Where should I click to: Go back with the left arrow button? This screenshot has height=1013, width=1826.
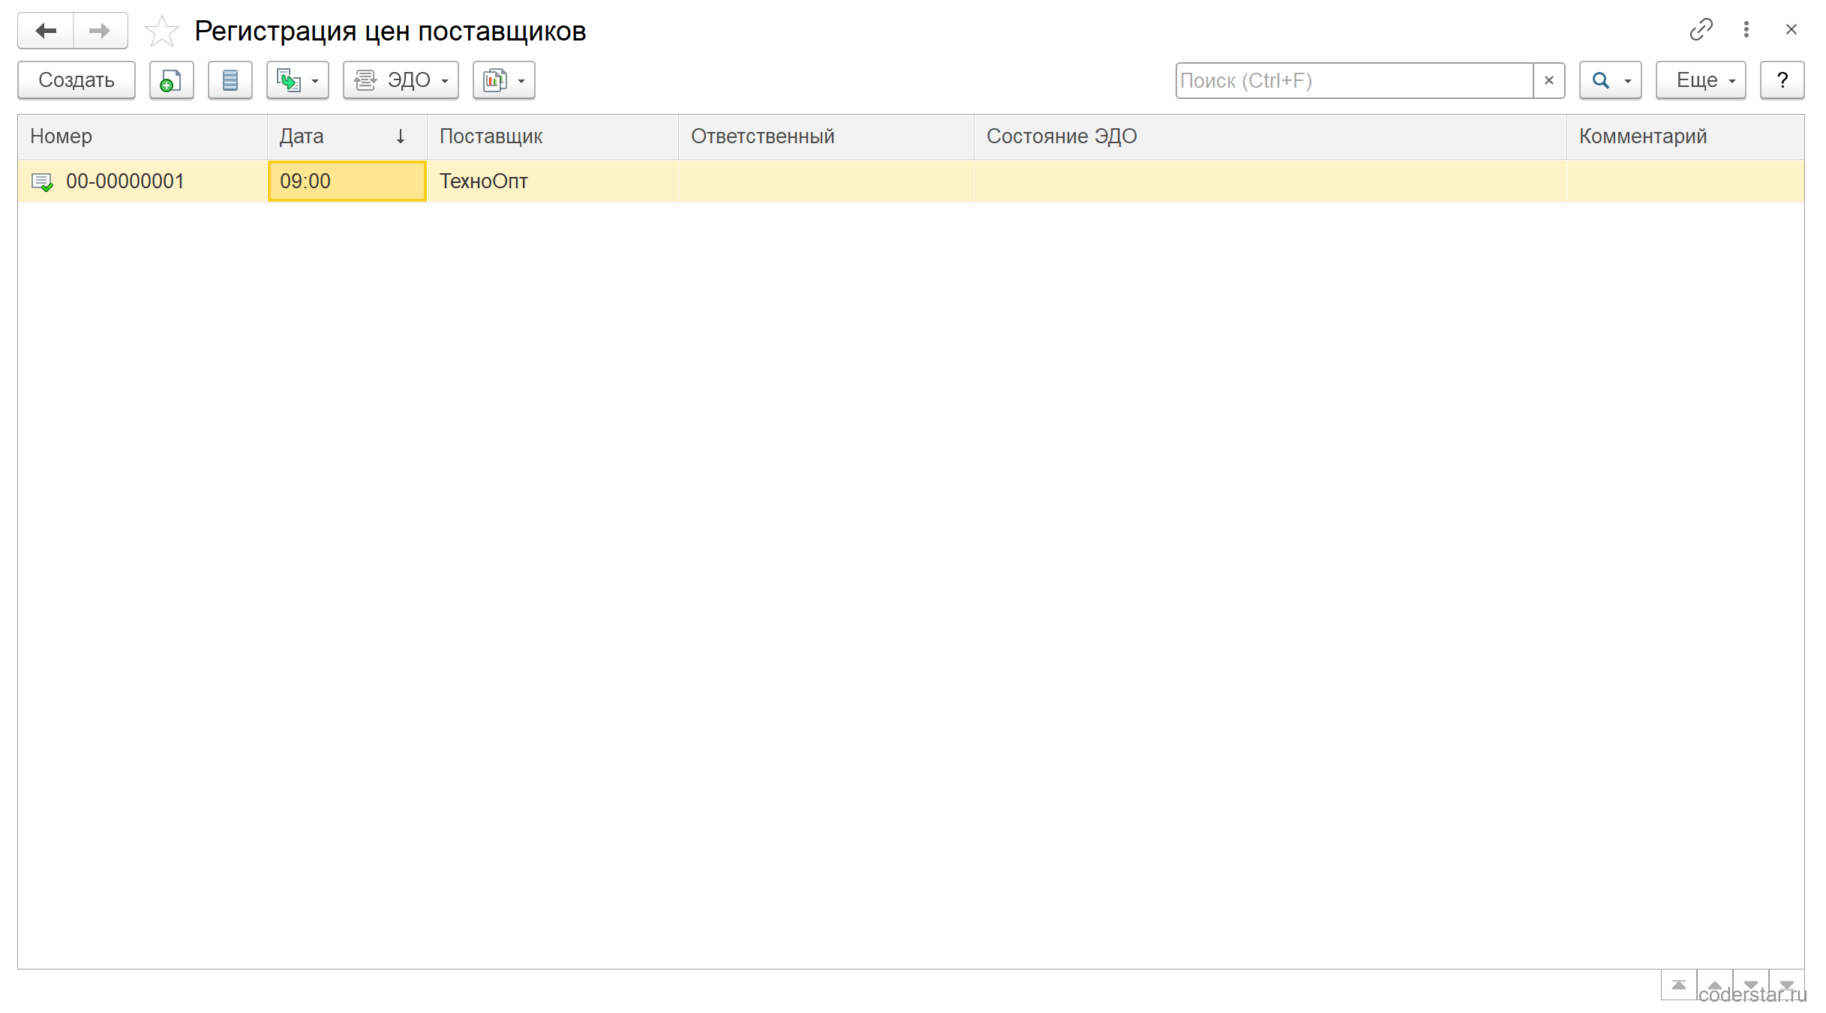(x=46, y=31)
